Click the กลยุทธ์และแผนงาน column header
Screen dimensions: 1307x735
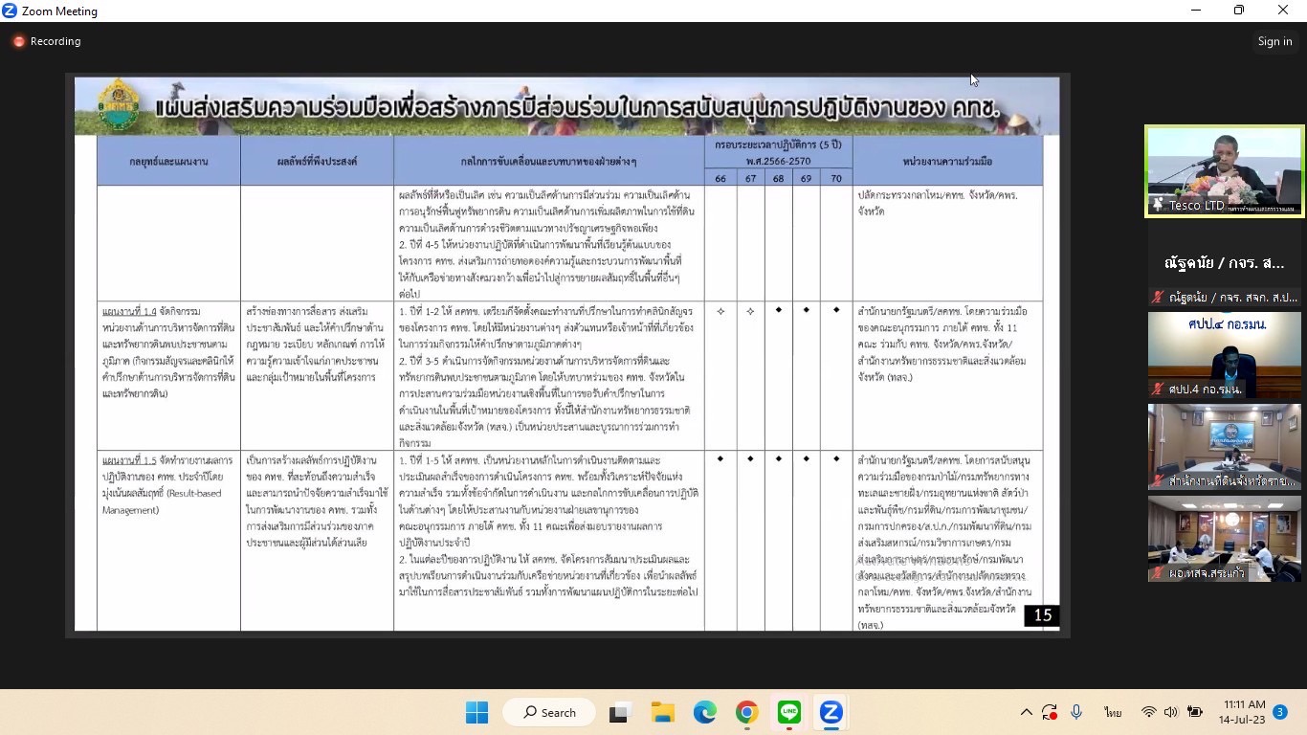168,161
